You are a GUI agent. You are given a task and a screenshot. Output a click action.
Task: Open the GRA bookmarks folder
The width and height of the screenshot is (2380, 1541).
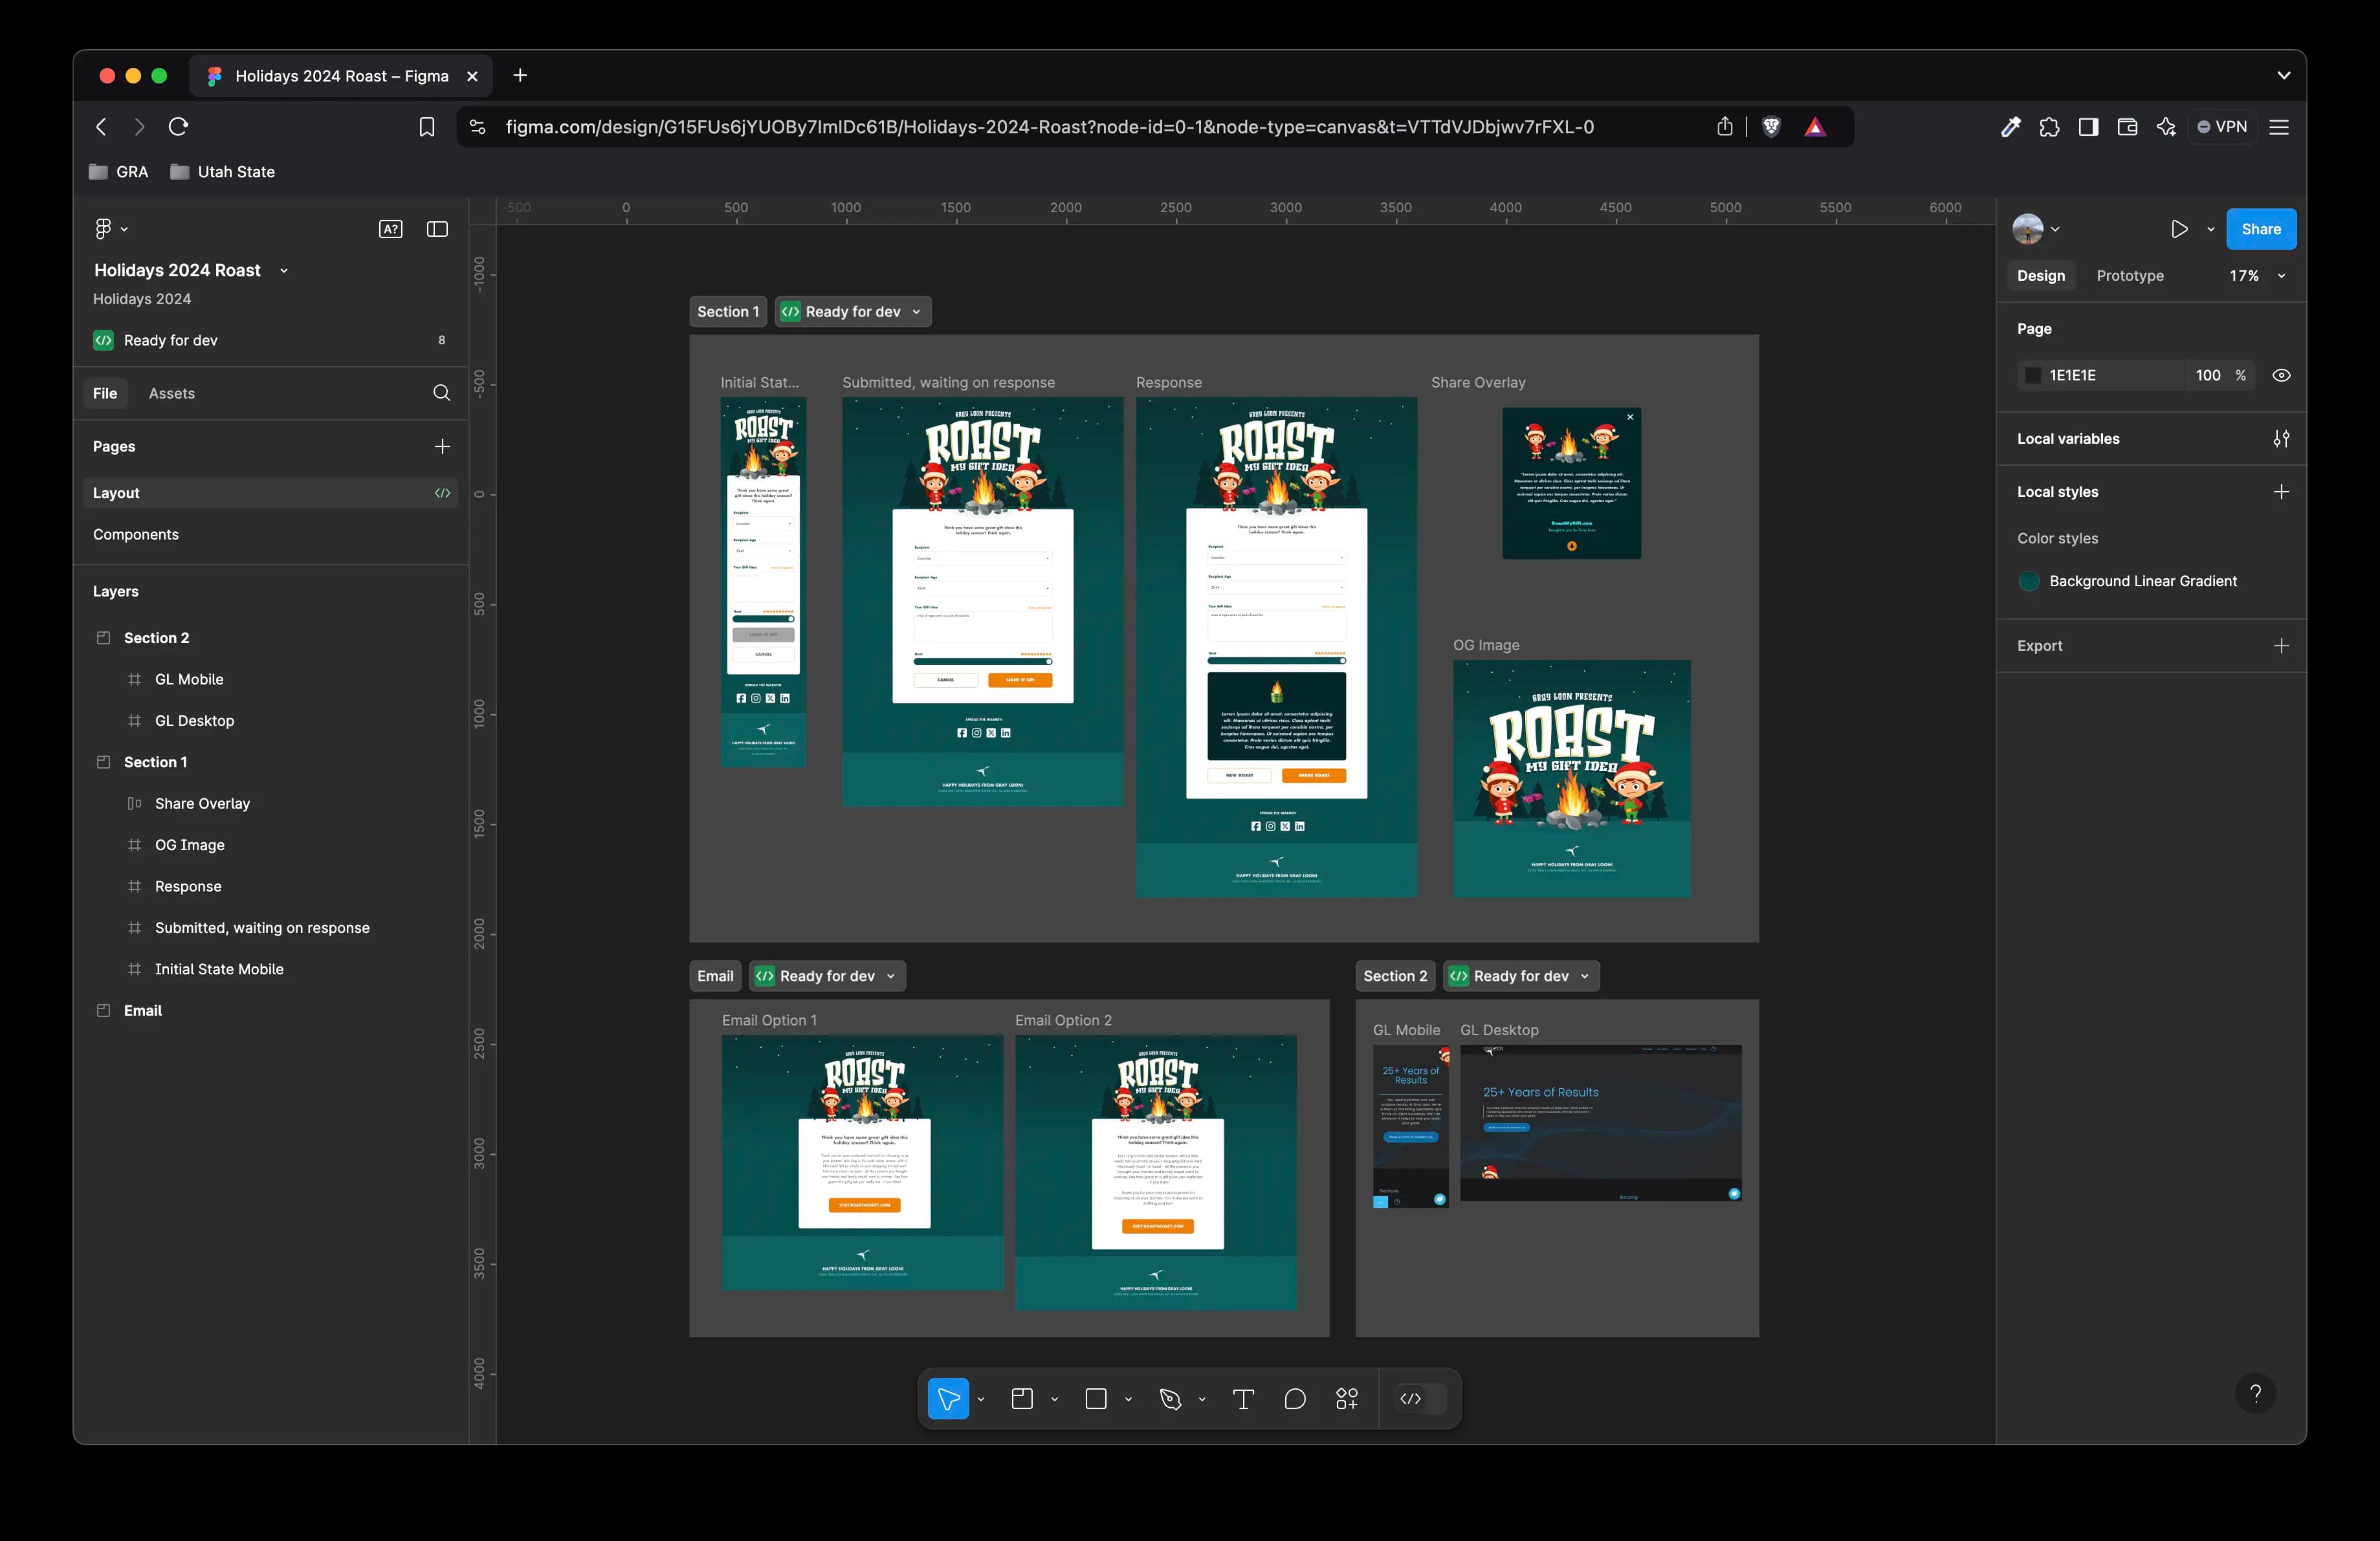pos(119,172)
